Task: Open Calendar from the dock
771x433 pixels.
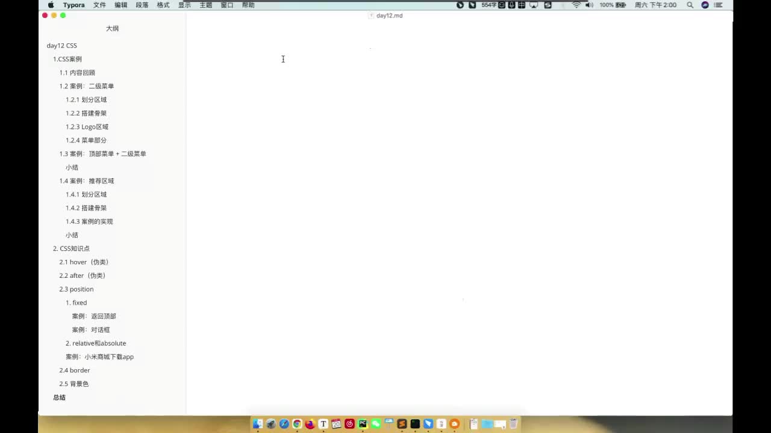Action: 336,424
